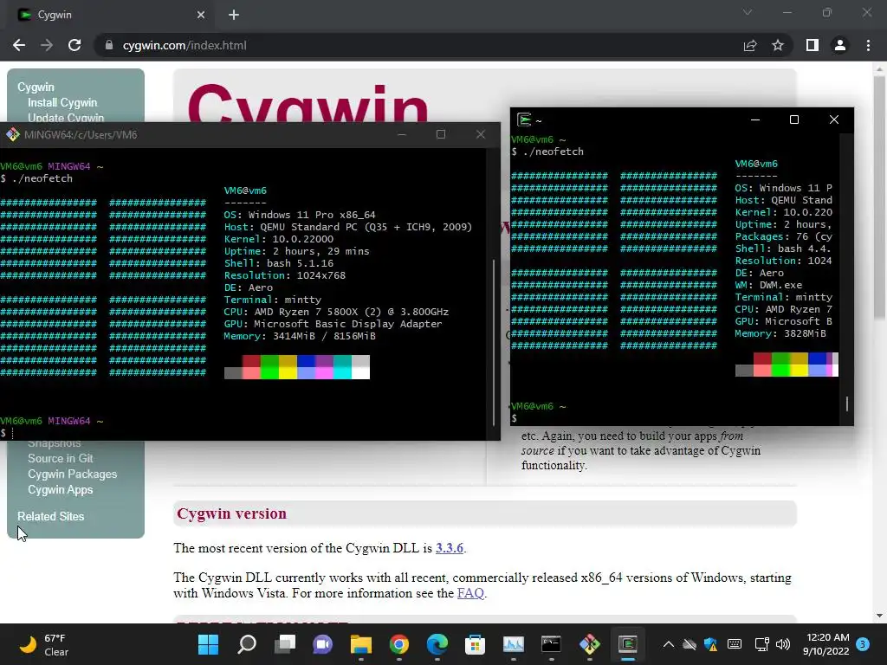Open the Cygwin sidebar link

point(36,87)
